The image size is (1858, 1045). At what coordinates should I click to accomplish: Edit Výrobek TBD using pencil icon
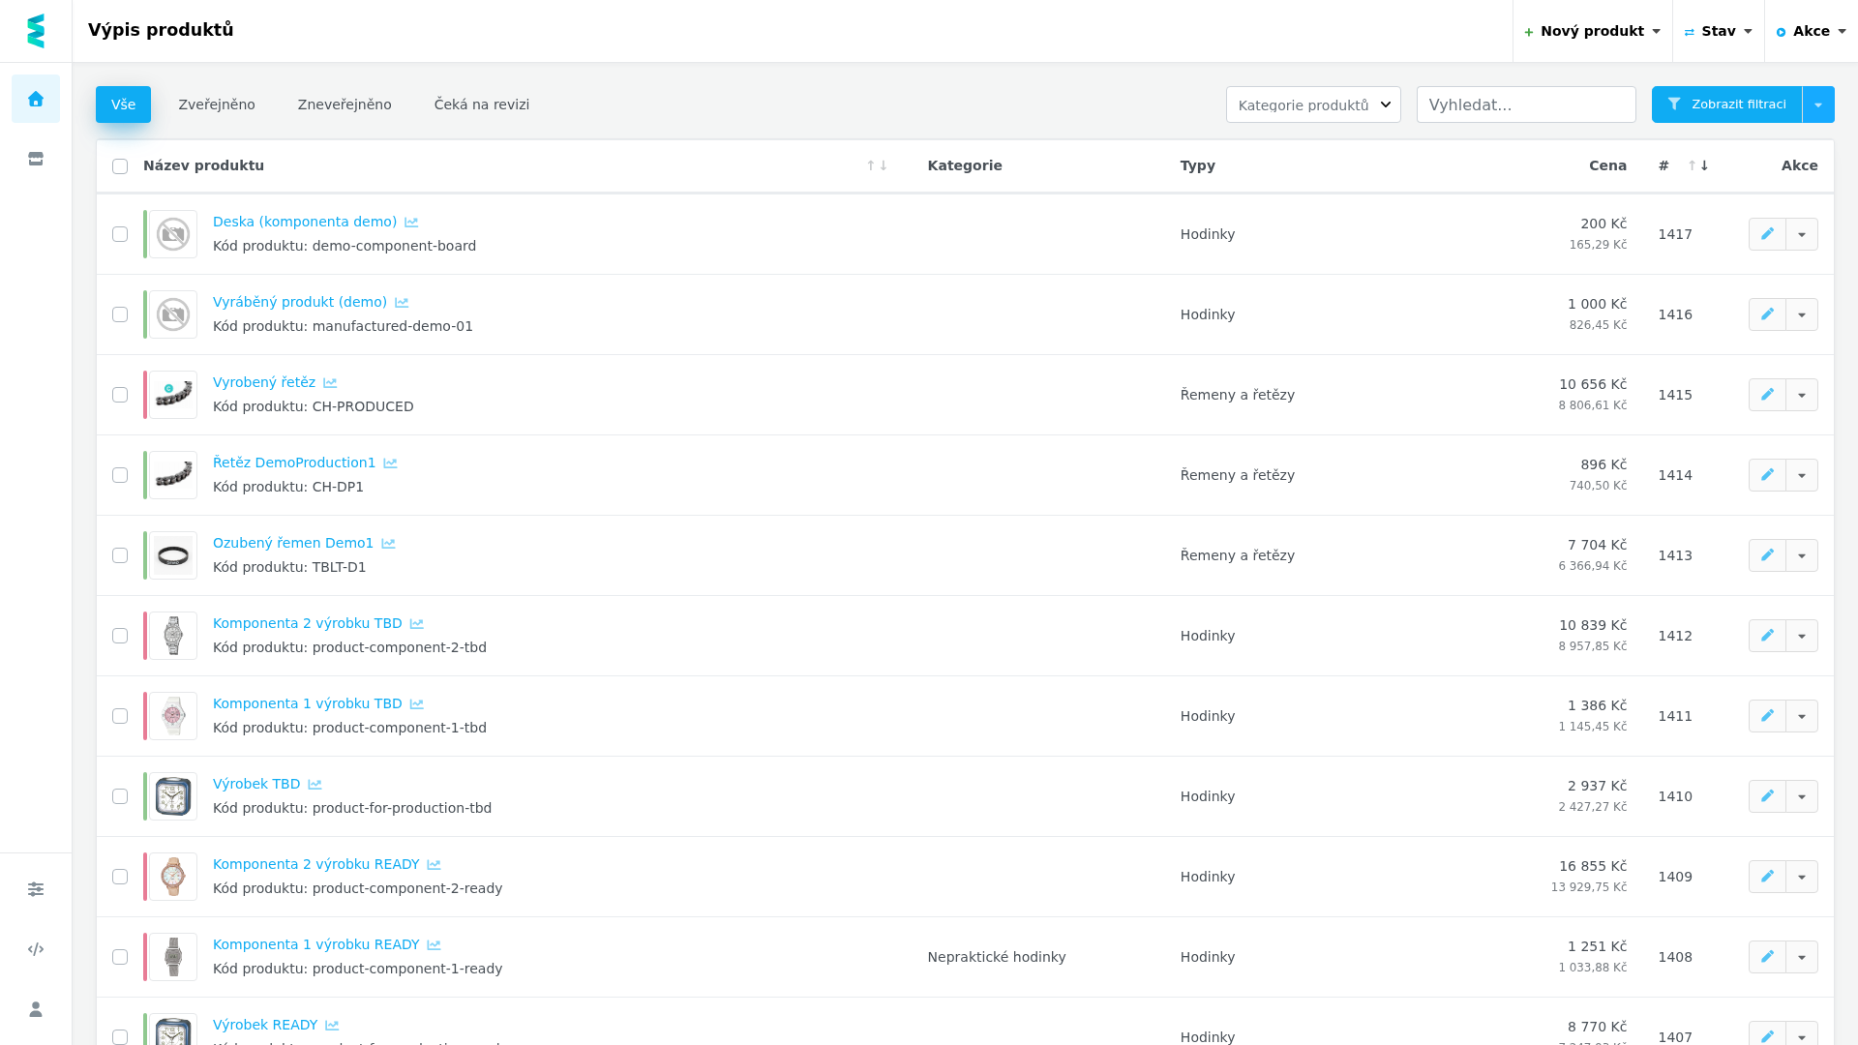pos(1767,796)
